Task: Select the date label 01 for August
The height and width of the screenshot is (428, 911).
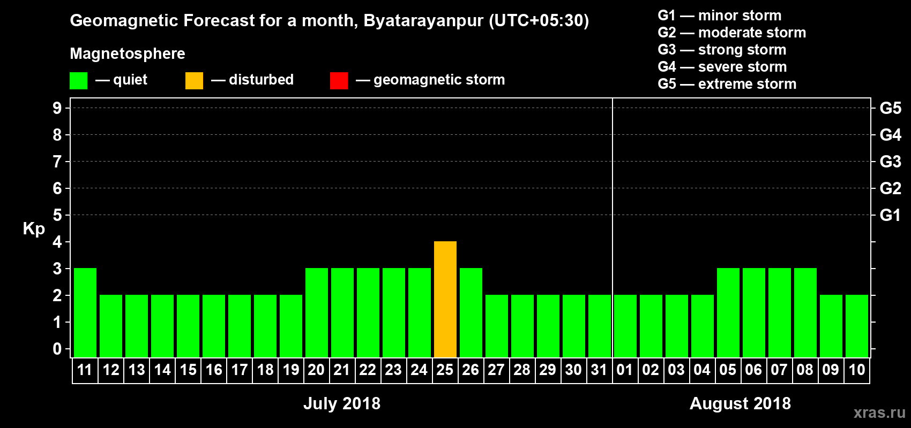Action: pos(625,370)
